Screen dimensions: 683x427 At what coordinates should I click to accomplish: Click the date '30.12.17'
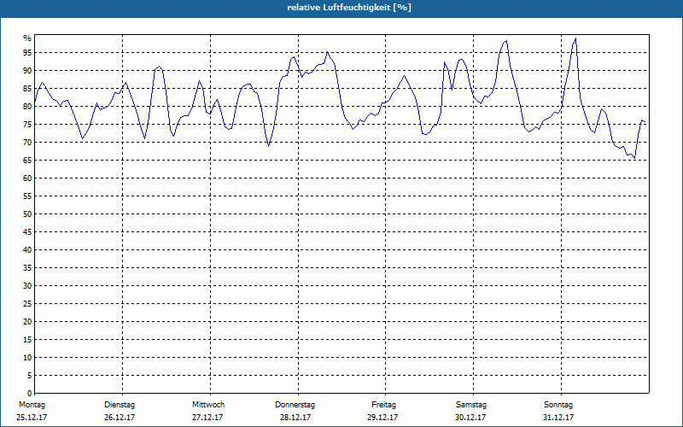pyautogui.click(x=470, y=418)
